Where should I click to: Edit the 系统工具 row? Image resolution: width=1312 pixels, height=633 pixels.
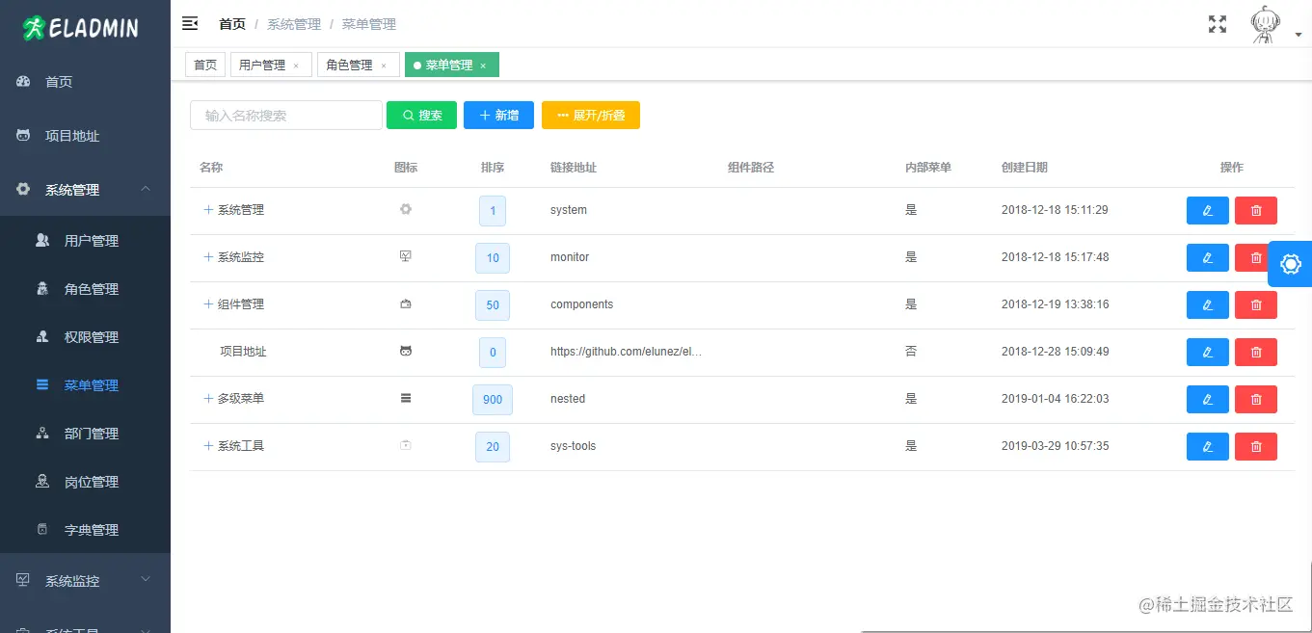pyautogui.click(x=1207, y=446)
